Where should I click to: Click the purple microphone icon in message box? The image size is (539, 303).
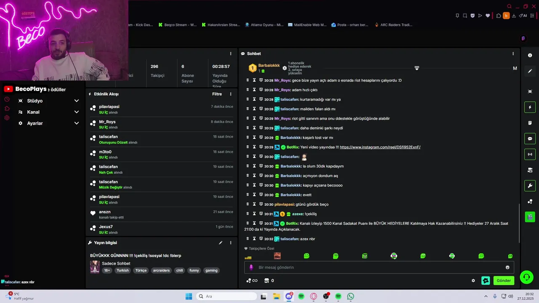pyautogui.click(x=251, y=267)
